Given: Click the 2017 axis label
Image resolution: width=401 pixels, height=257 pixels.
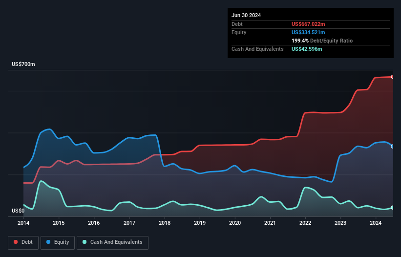Looking at the screenshot, I should tap(129, 223).
